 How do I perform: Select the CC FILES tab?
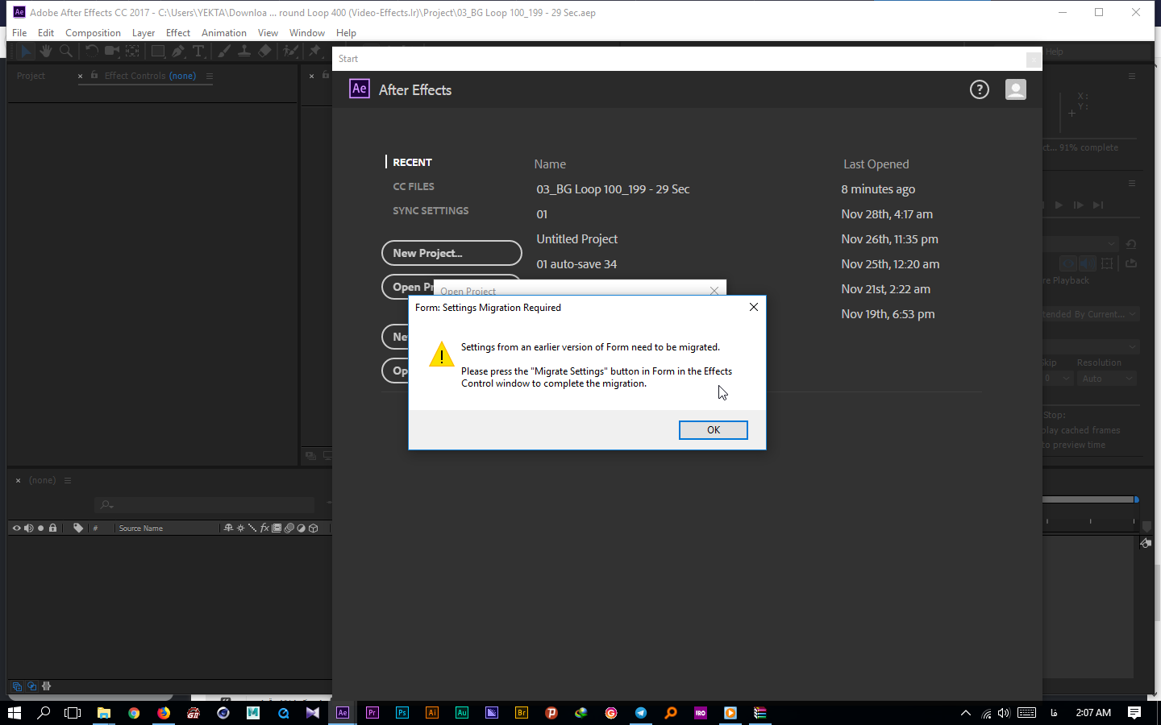point(414,186)
